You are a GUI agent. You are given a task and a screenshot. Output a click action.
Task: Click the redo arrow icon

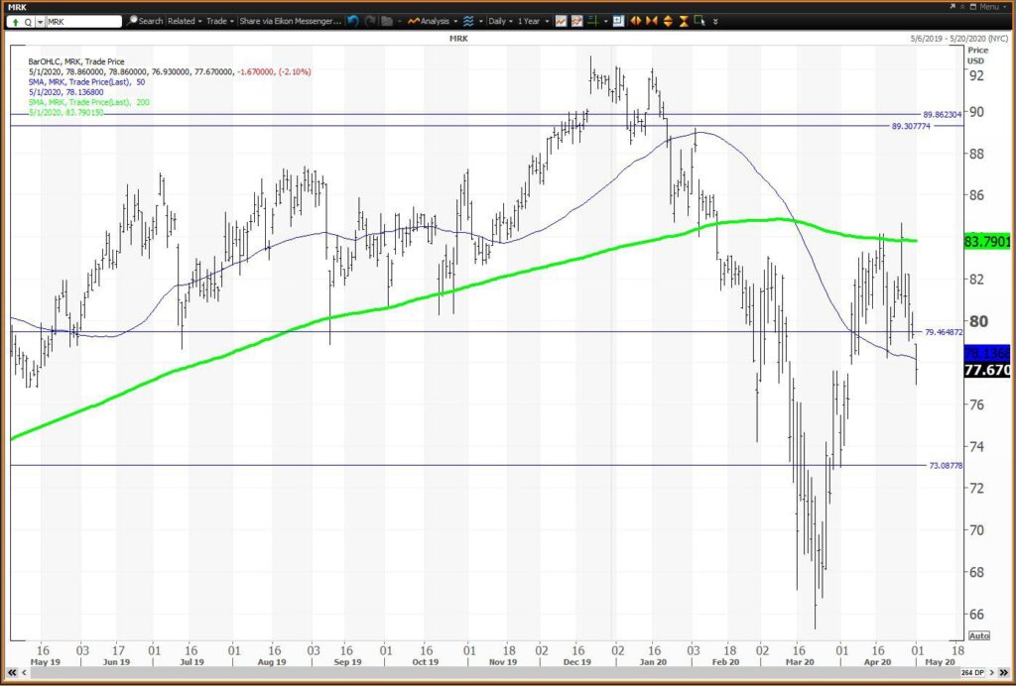point(370,22)
